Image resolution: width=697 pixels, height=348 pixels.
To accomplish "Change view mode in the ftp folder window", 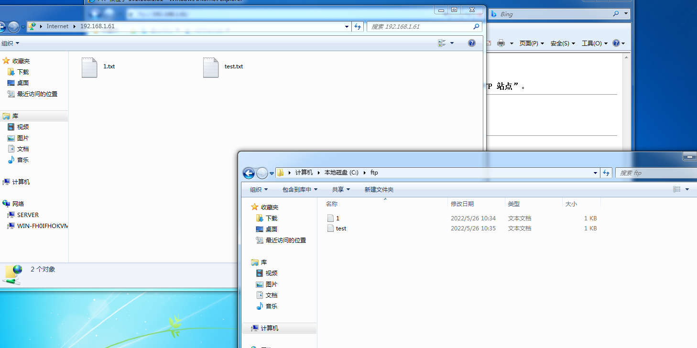I will click(677, 189).
